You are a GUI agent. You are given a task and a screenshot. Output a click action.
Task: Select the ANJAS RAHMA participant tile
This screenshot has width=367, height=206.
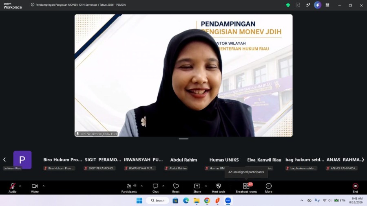click(x=344, y=160)
